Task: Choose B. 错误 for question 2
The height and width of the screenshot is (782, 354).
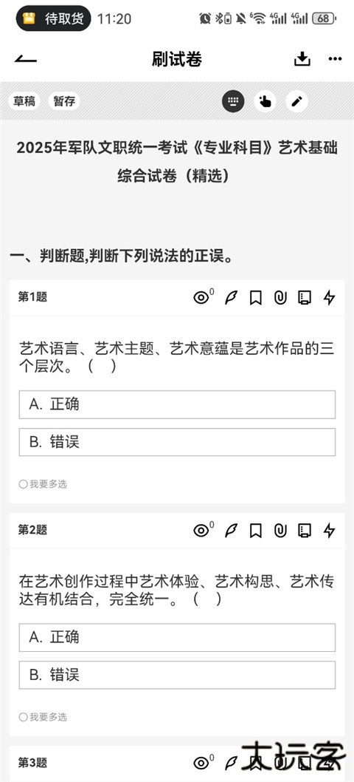Action: click(177, 676)
